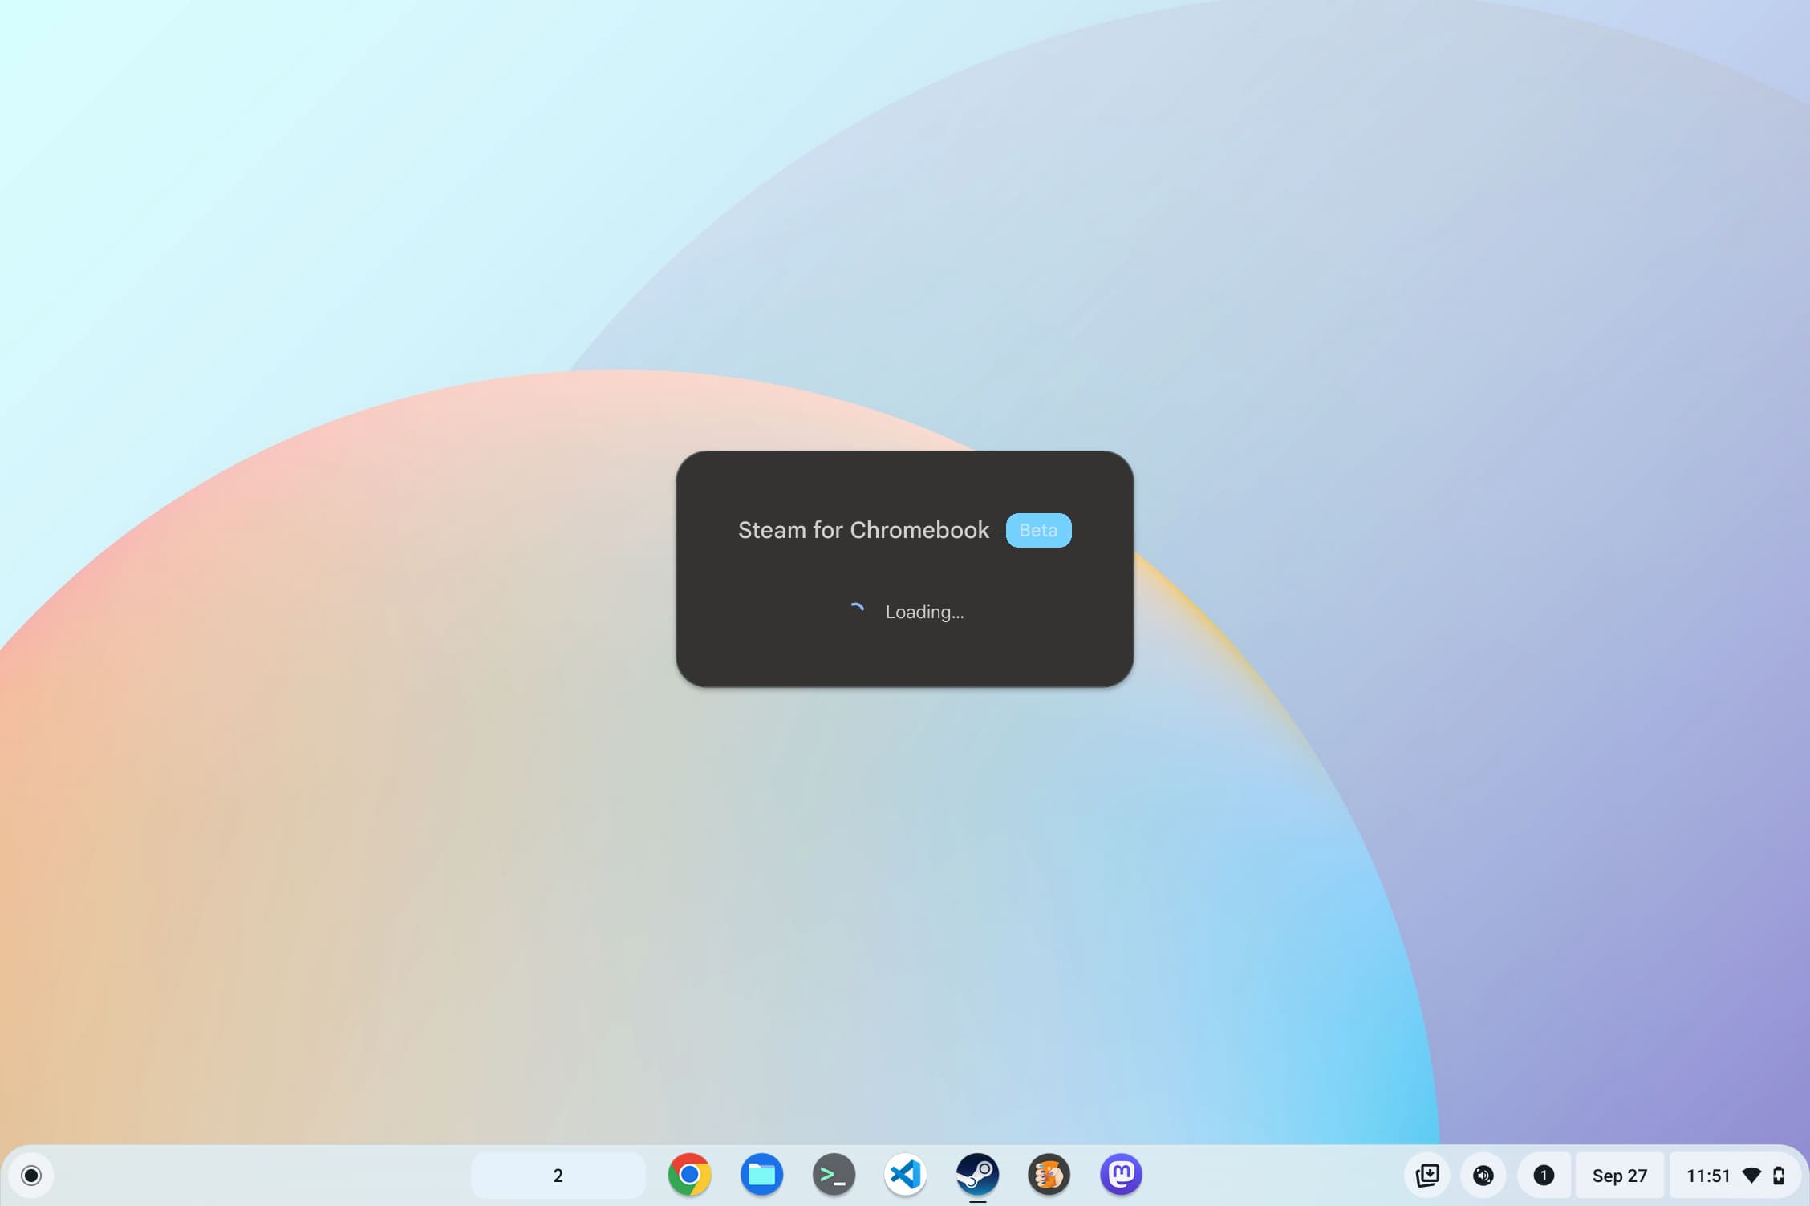1810x1206 pixels.
Task: Open the orange hand-icon app on the shelf
Action: [x=1049, y=1175]
